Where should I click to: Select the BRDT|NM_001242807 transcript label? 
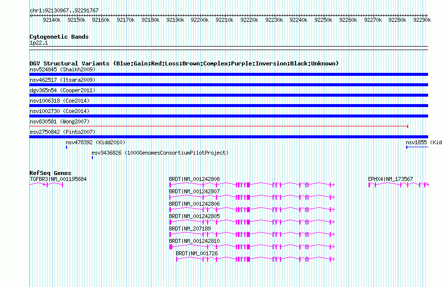(x=195, y=192)
